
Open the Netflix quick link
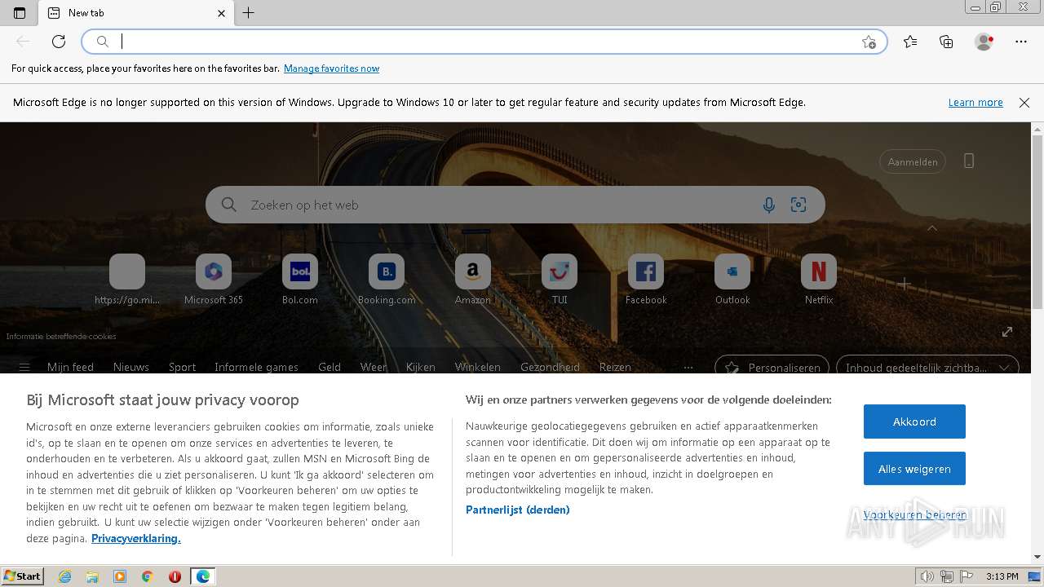click(819, 280)
